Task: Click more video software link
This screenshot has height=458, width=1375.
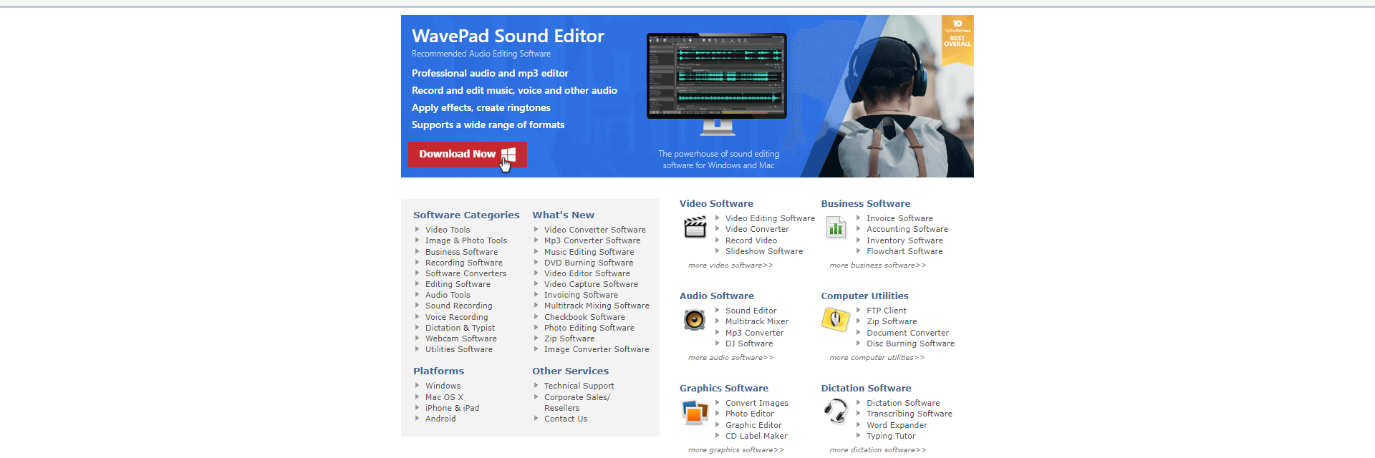Action: [730, 265]
